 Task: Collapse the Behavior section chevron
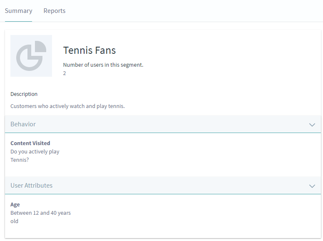click(x=312, y=125)
